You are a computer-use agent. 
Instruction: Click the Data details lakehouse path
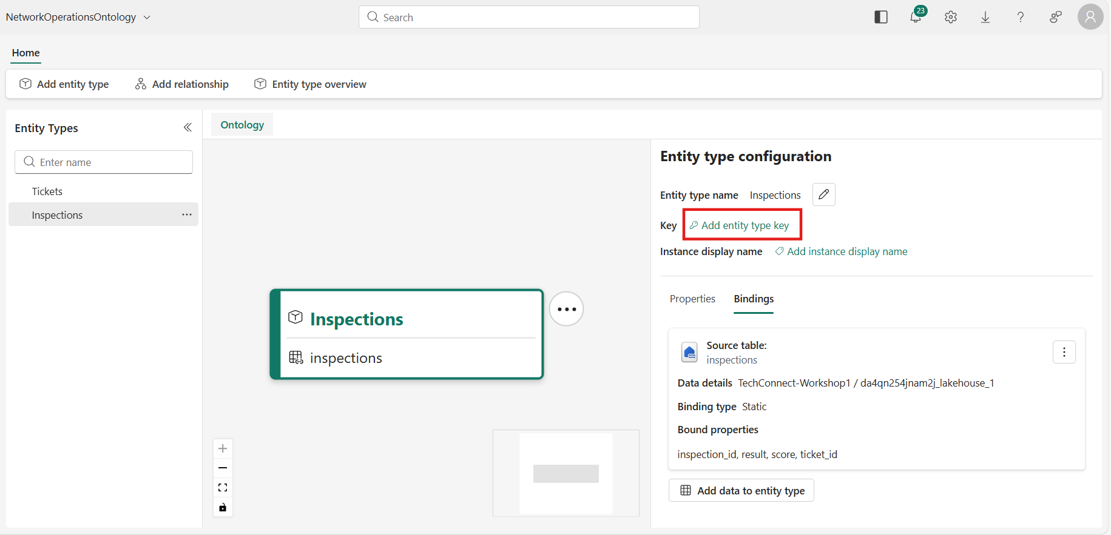point(866,383)
